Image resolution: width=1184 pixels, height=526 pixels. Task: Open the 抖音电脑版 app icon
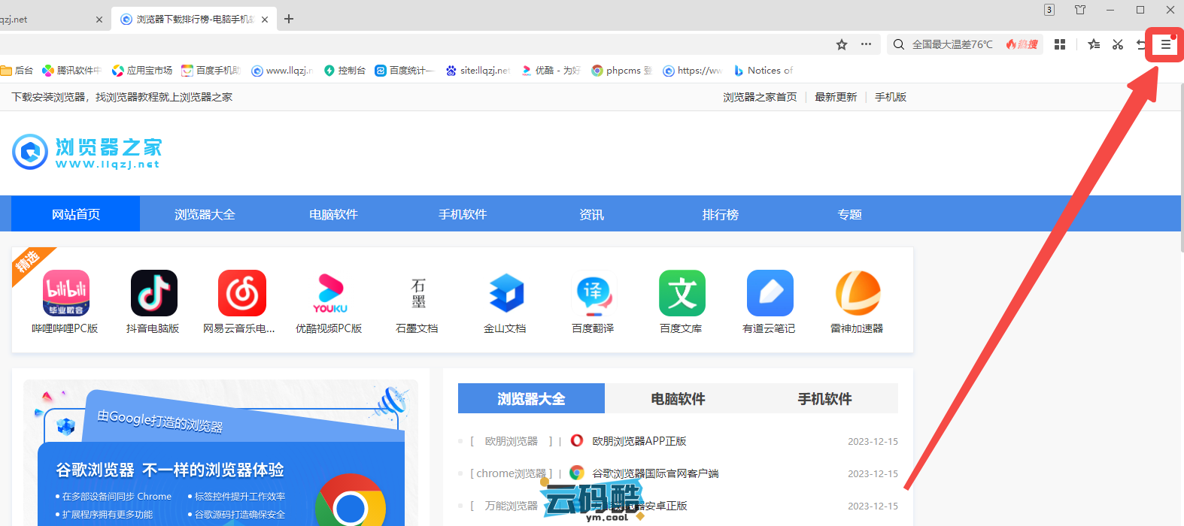(153, 293)
